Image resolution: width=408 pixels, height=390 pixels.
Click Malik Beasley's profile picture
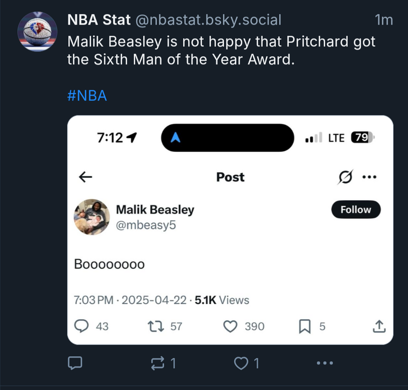[x=92, y=217]
